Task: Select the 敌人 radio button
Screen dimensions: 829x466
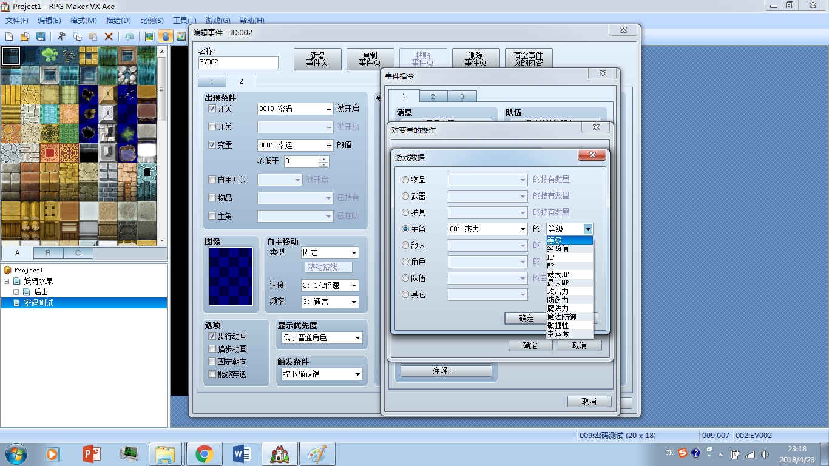Action: (405, 245)
